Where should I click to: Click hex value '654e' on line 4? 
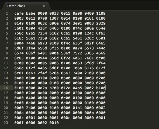coord(101,28)
